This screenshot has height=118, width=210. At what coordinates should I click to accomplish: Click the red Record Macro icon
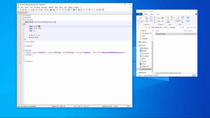[90, 10]
